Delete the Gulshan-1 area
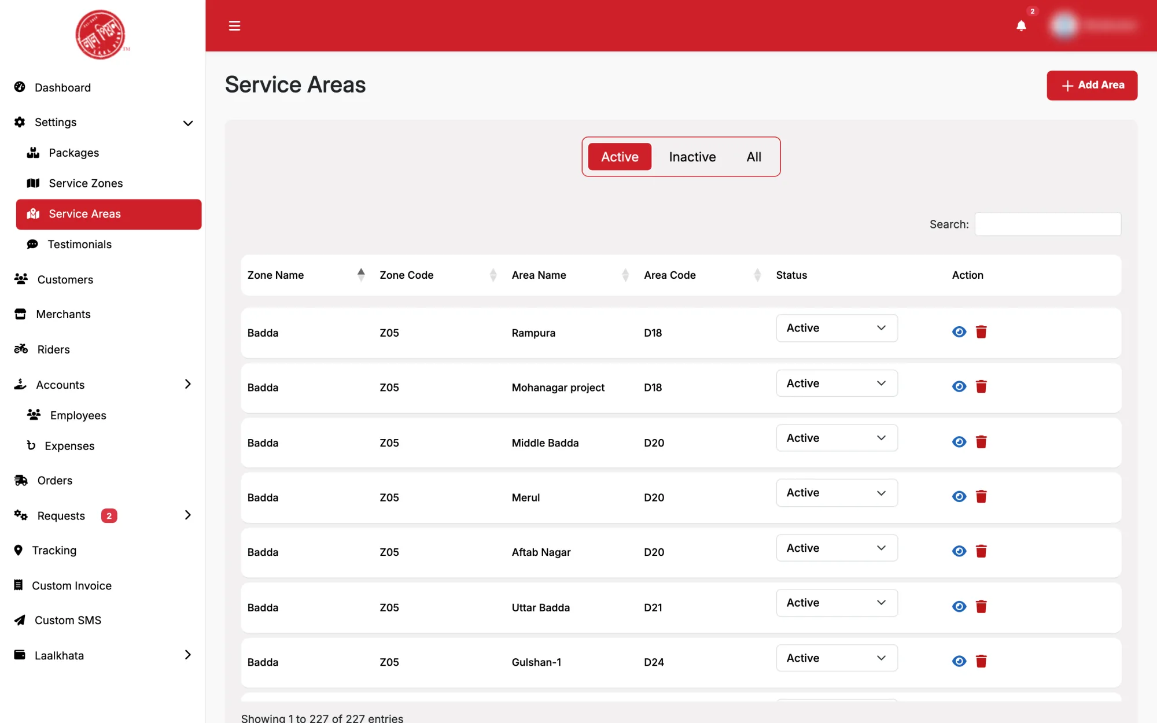 (x=981, y=661)
